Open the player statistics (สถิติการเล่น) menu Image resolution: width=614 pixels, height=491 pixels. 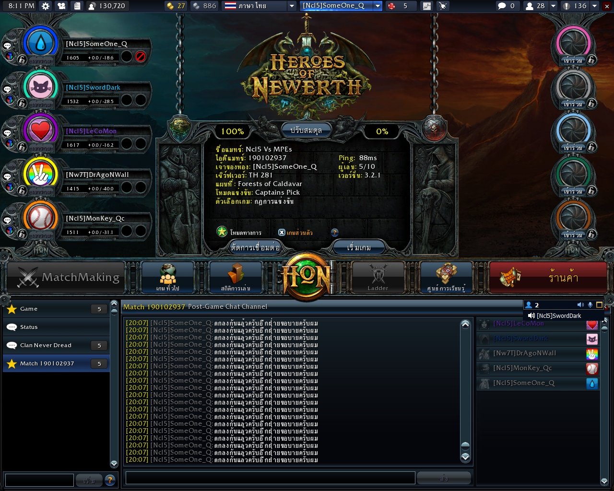coord(236,277)
